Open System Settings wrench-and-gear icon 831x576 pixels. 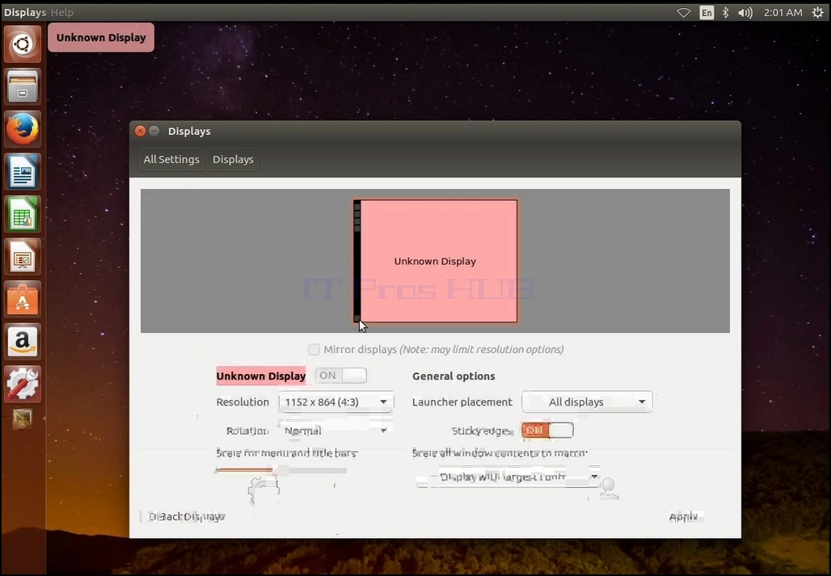coord(23,385)
